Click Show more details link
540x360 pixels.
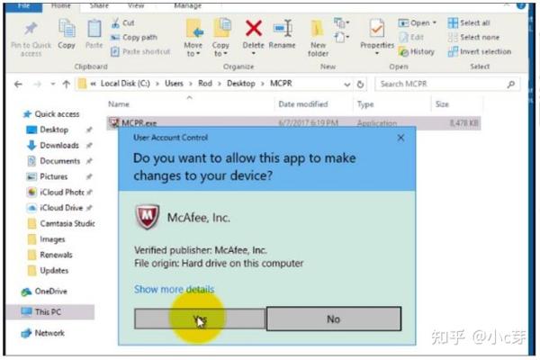[x=174, y=289]
